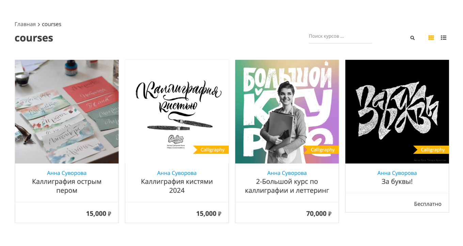
Task: Click Calligraphy tag on brush course
Action: [212, 150]
